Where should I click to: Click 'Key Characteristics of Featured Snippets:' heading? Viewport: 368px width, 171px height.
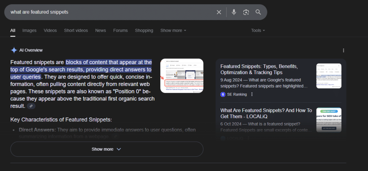click(x=61, y=120)
